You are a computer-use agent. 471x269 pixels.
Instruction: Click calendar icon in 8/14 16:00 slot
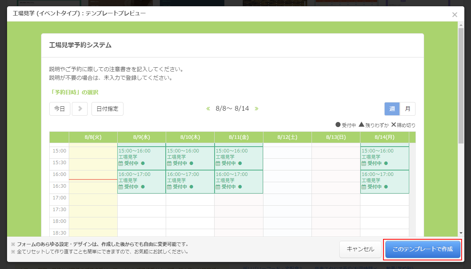pyautogui.click(x=364, y=187)
